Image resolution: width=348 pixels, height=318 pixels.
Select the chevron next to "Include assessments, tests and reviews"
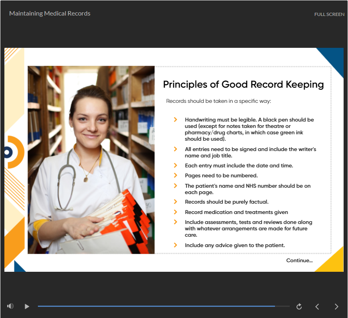176,222
